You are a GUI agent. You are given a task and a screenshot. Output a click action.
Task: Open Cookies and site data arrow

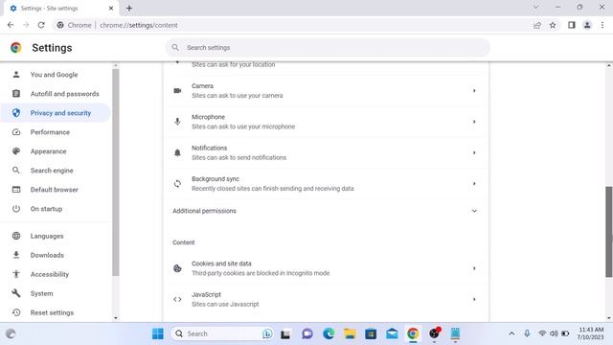[x=474, y=268]
